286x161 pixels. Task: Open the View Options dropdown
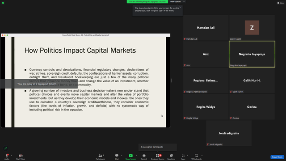coord(177,2)
